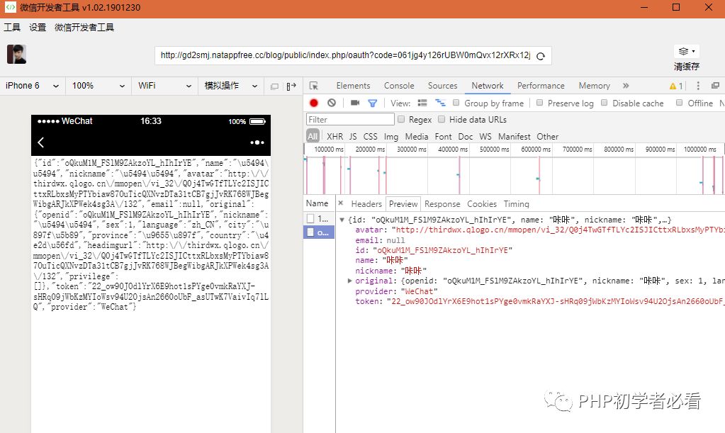The width and height of the screenshot is (725, 433).
Task: Click the network Filter text field
Action: point(350,120)
